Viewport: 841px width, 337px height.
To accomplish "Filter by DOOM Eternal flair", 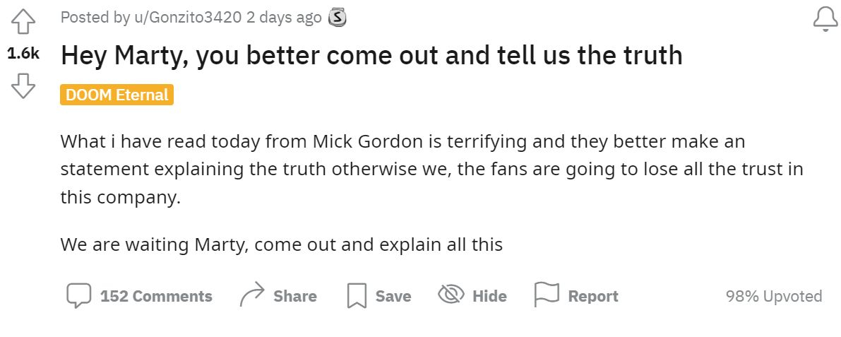I will pos(117,95).
